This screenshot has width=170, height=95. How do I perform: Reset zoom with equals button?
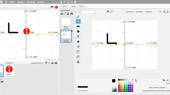point(167,80)
